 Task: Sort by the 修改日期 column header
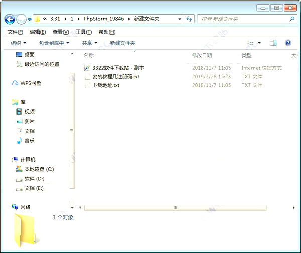(202, 56)
